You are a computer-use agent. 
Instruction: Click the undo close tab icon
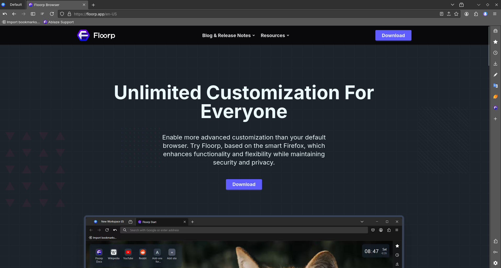click(5, 14)
